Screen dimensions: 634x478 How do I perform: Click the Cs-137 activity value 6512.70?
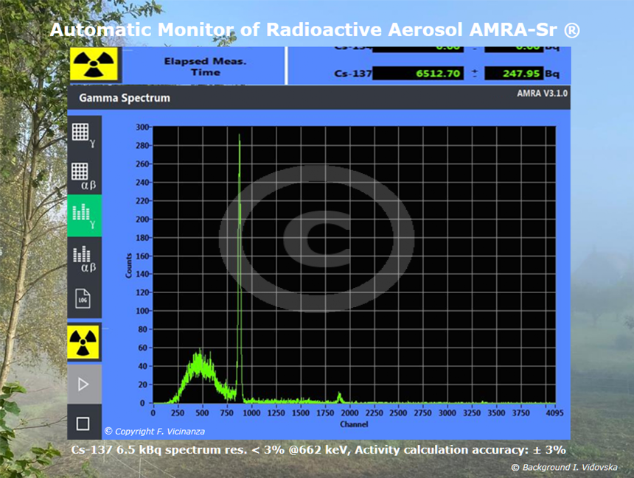[x=418, y=74]
